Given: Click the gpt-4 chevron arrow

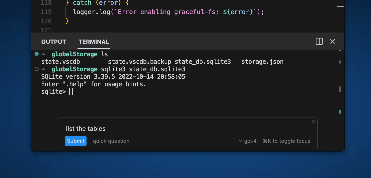Looking at the screenshot, I should (241, 141).
